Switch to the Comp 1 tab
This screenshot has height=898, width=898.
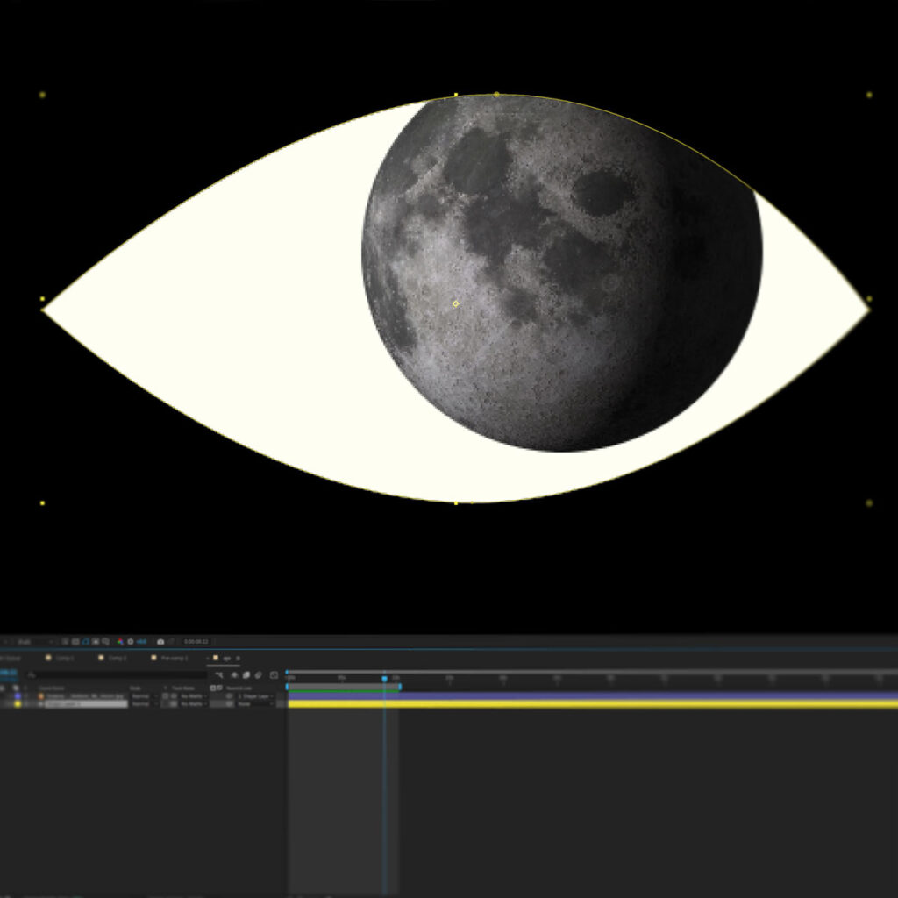[x=65, y=658]
